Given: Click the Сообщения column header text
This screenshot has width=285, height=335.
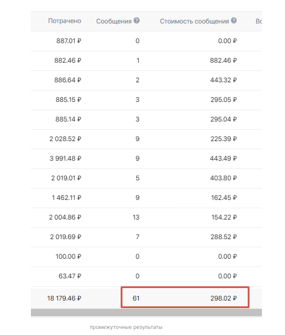Looking at the screenshot, I should tap(114, 21).
